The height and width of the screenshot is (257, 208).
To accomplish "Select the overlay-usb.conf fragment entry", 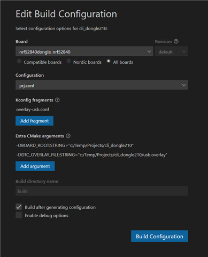I will pos(33,109).
